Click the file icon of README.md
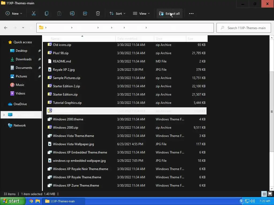Viewport: 274px width, 205px height. (x=50, y=61)
